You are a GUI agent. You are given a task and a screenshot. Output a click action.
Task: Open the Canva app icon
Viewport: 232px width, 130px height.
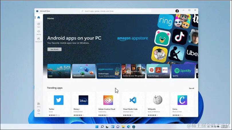coord(182,100)
